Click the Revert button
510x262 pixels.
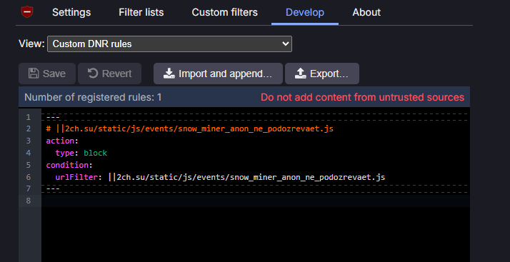(x=109, y=74)
